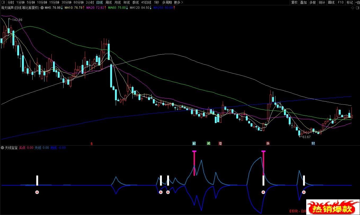The height and width of the screenshot is (215, 360).
Task: Select the 60分钟 period tab
Action: click(x=78, y=2)
